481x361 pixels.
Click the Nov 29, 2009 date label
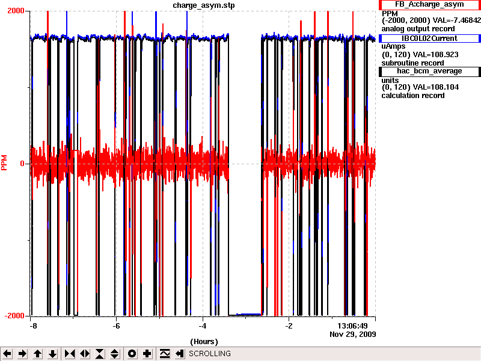(x=353, y=334)
